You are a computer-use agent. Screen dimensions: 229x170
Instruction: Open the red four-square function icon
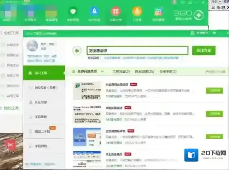115,12
